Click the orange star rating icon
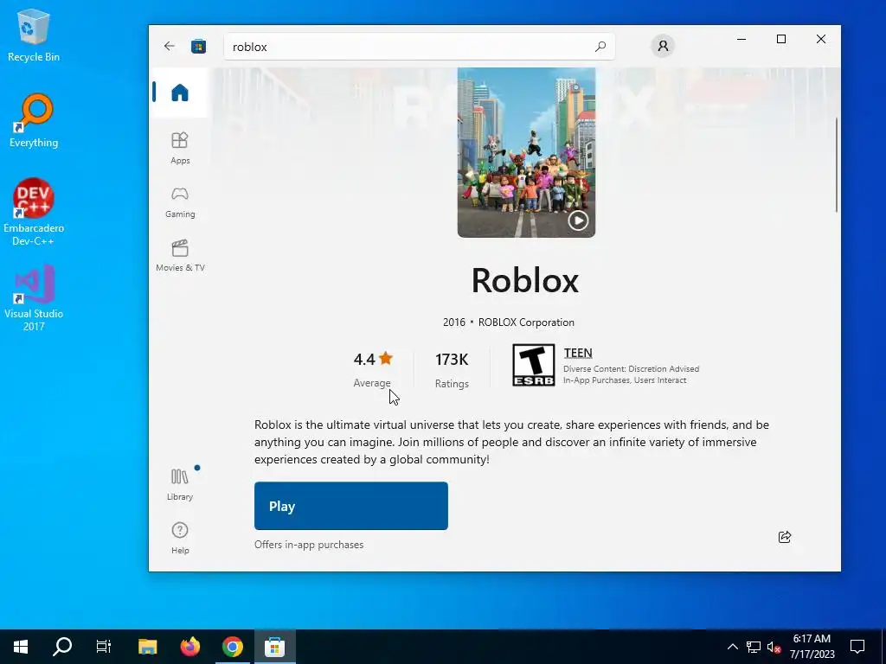Screen dimensions: 886x664 click(x=386, y=358)
